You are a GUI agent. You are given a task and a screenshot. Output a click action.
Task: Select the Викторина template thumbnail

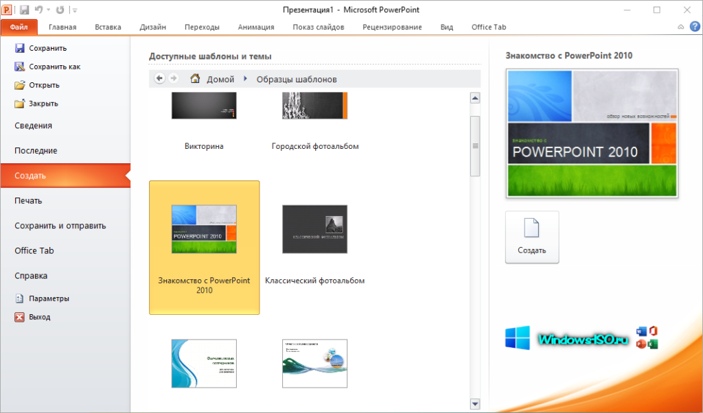(204, 106)
